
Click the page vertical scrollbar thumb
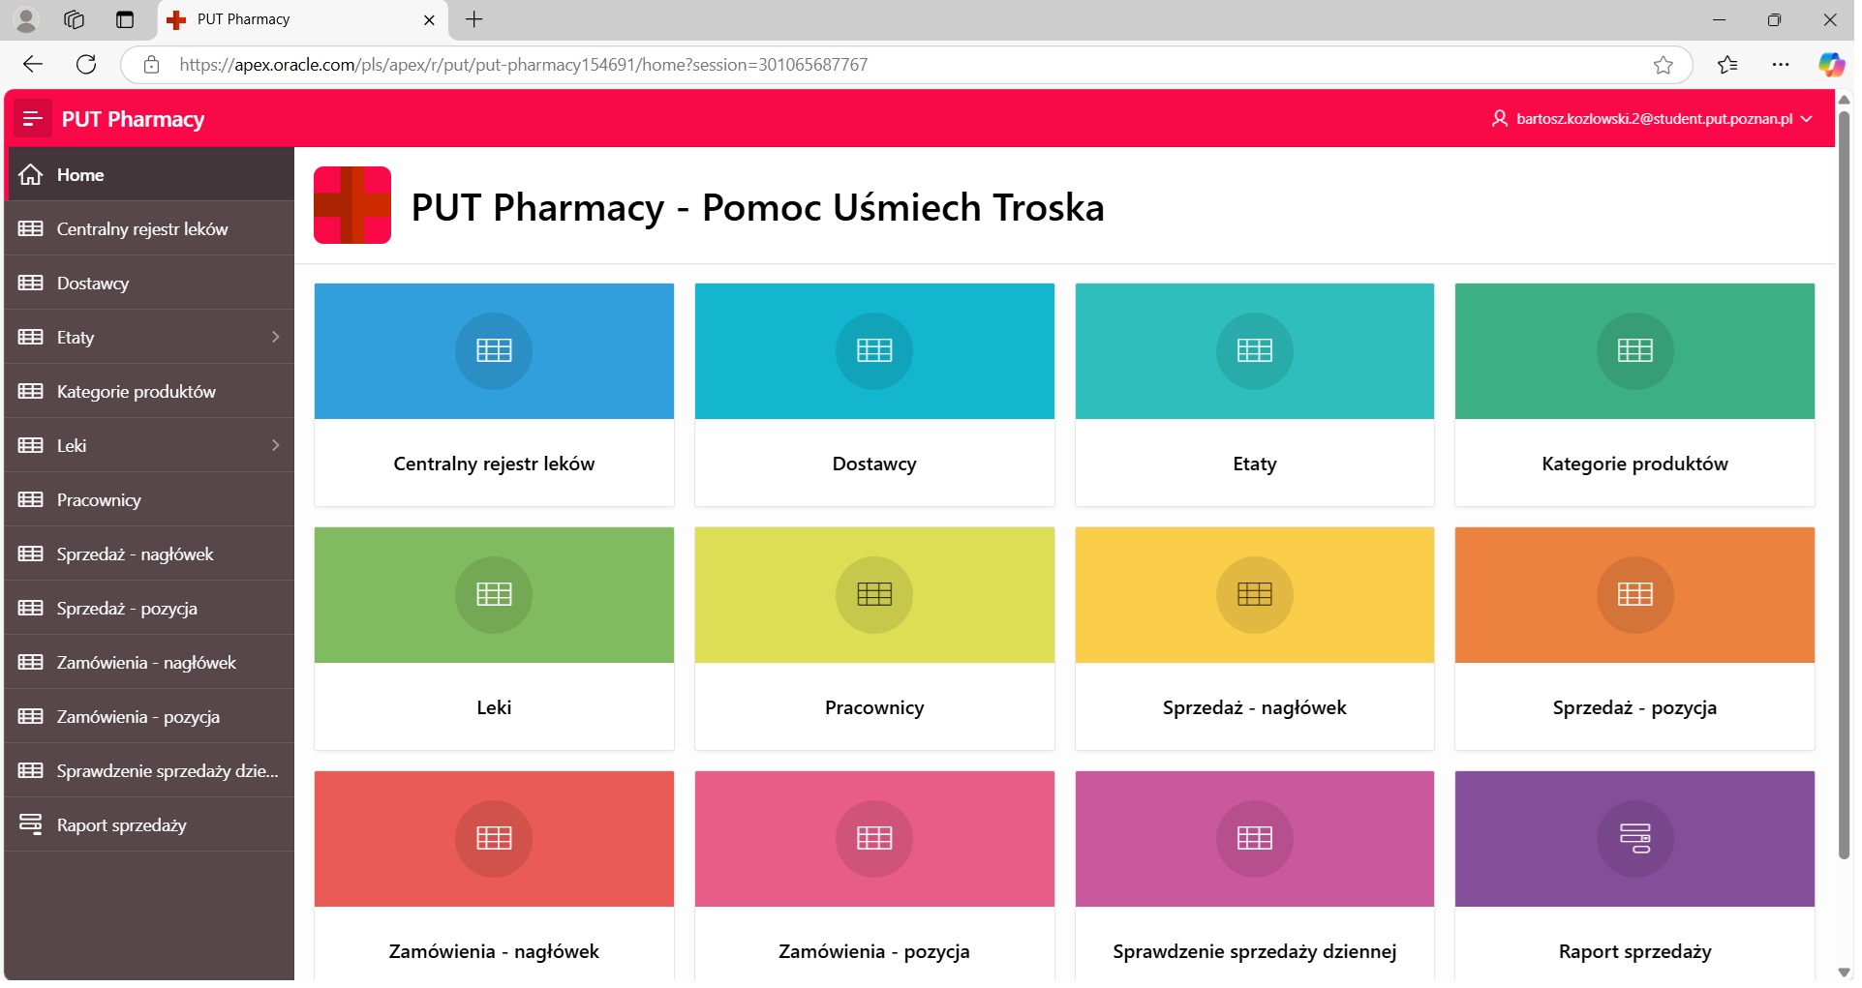tap(1844, 484)
